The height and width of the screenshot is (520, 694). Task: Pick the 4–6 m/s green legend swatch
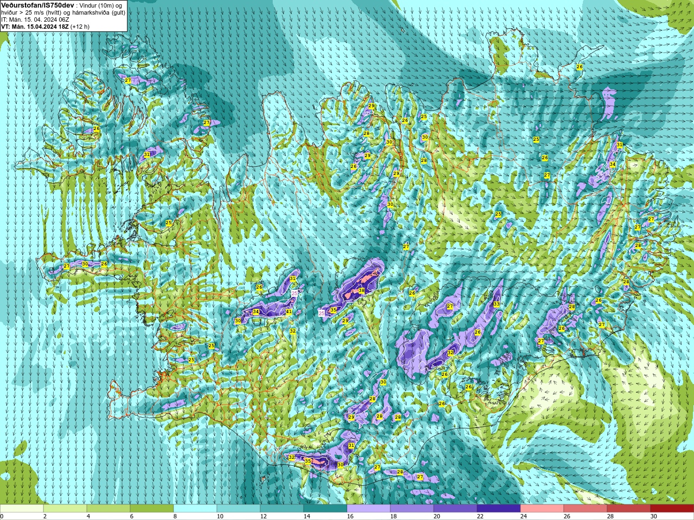108,509
